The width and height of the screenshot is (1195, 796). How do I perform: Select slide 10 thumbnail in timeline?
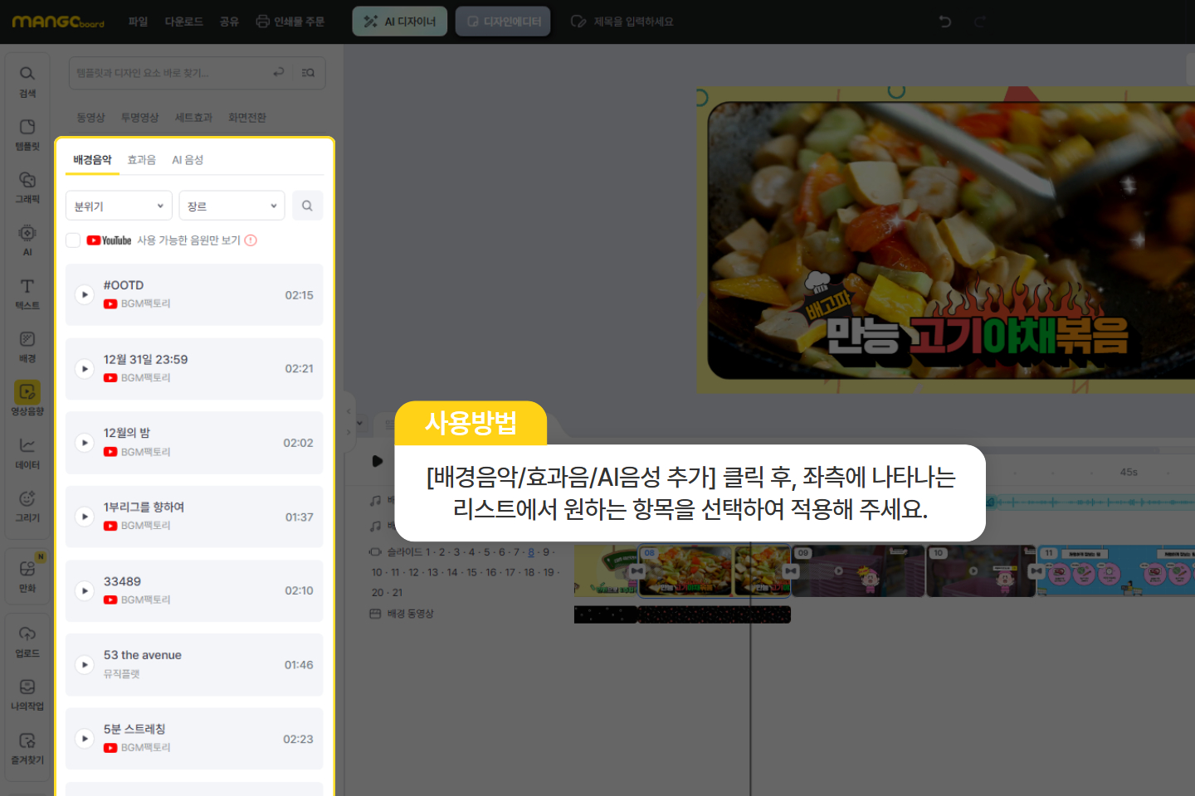(x=979, y=571)
